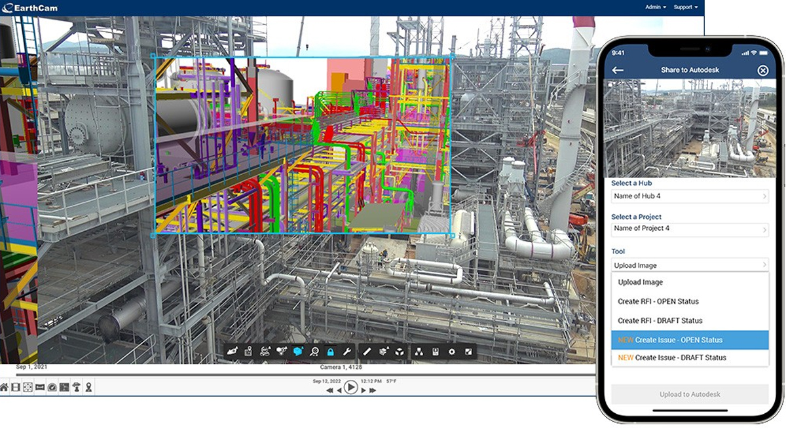Open the Admin dropdown menu
The height and width of the screenshot is (442, 786).
[x=656, y=7]
